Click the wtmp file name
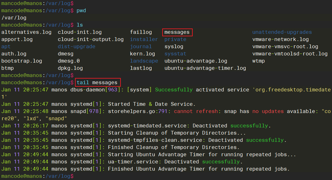The width and height of the screenshot is (332, 180). (258, 61)
